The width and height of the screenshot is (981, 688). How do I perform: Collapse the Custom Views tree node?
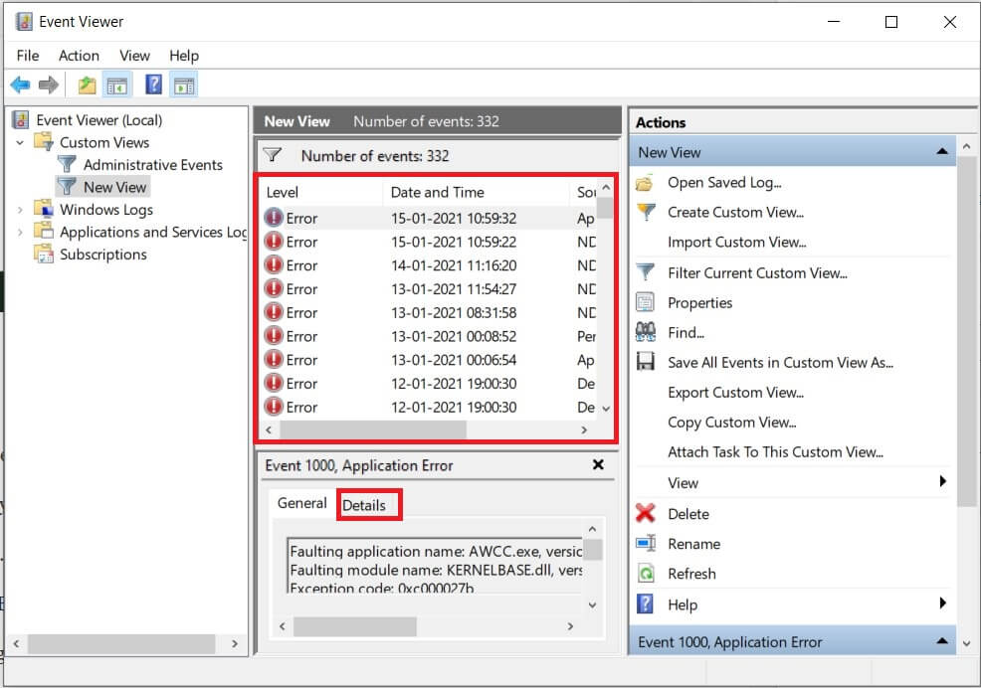[21, 142]
